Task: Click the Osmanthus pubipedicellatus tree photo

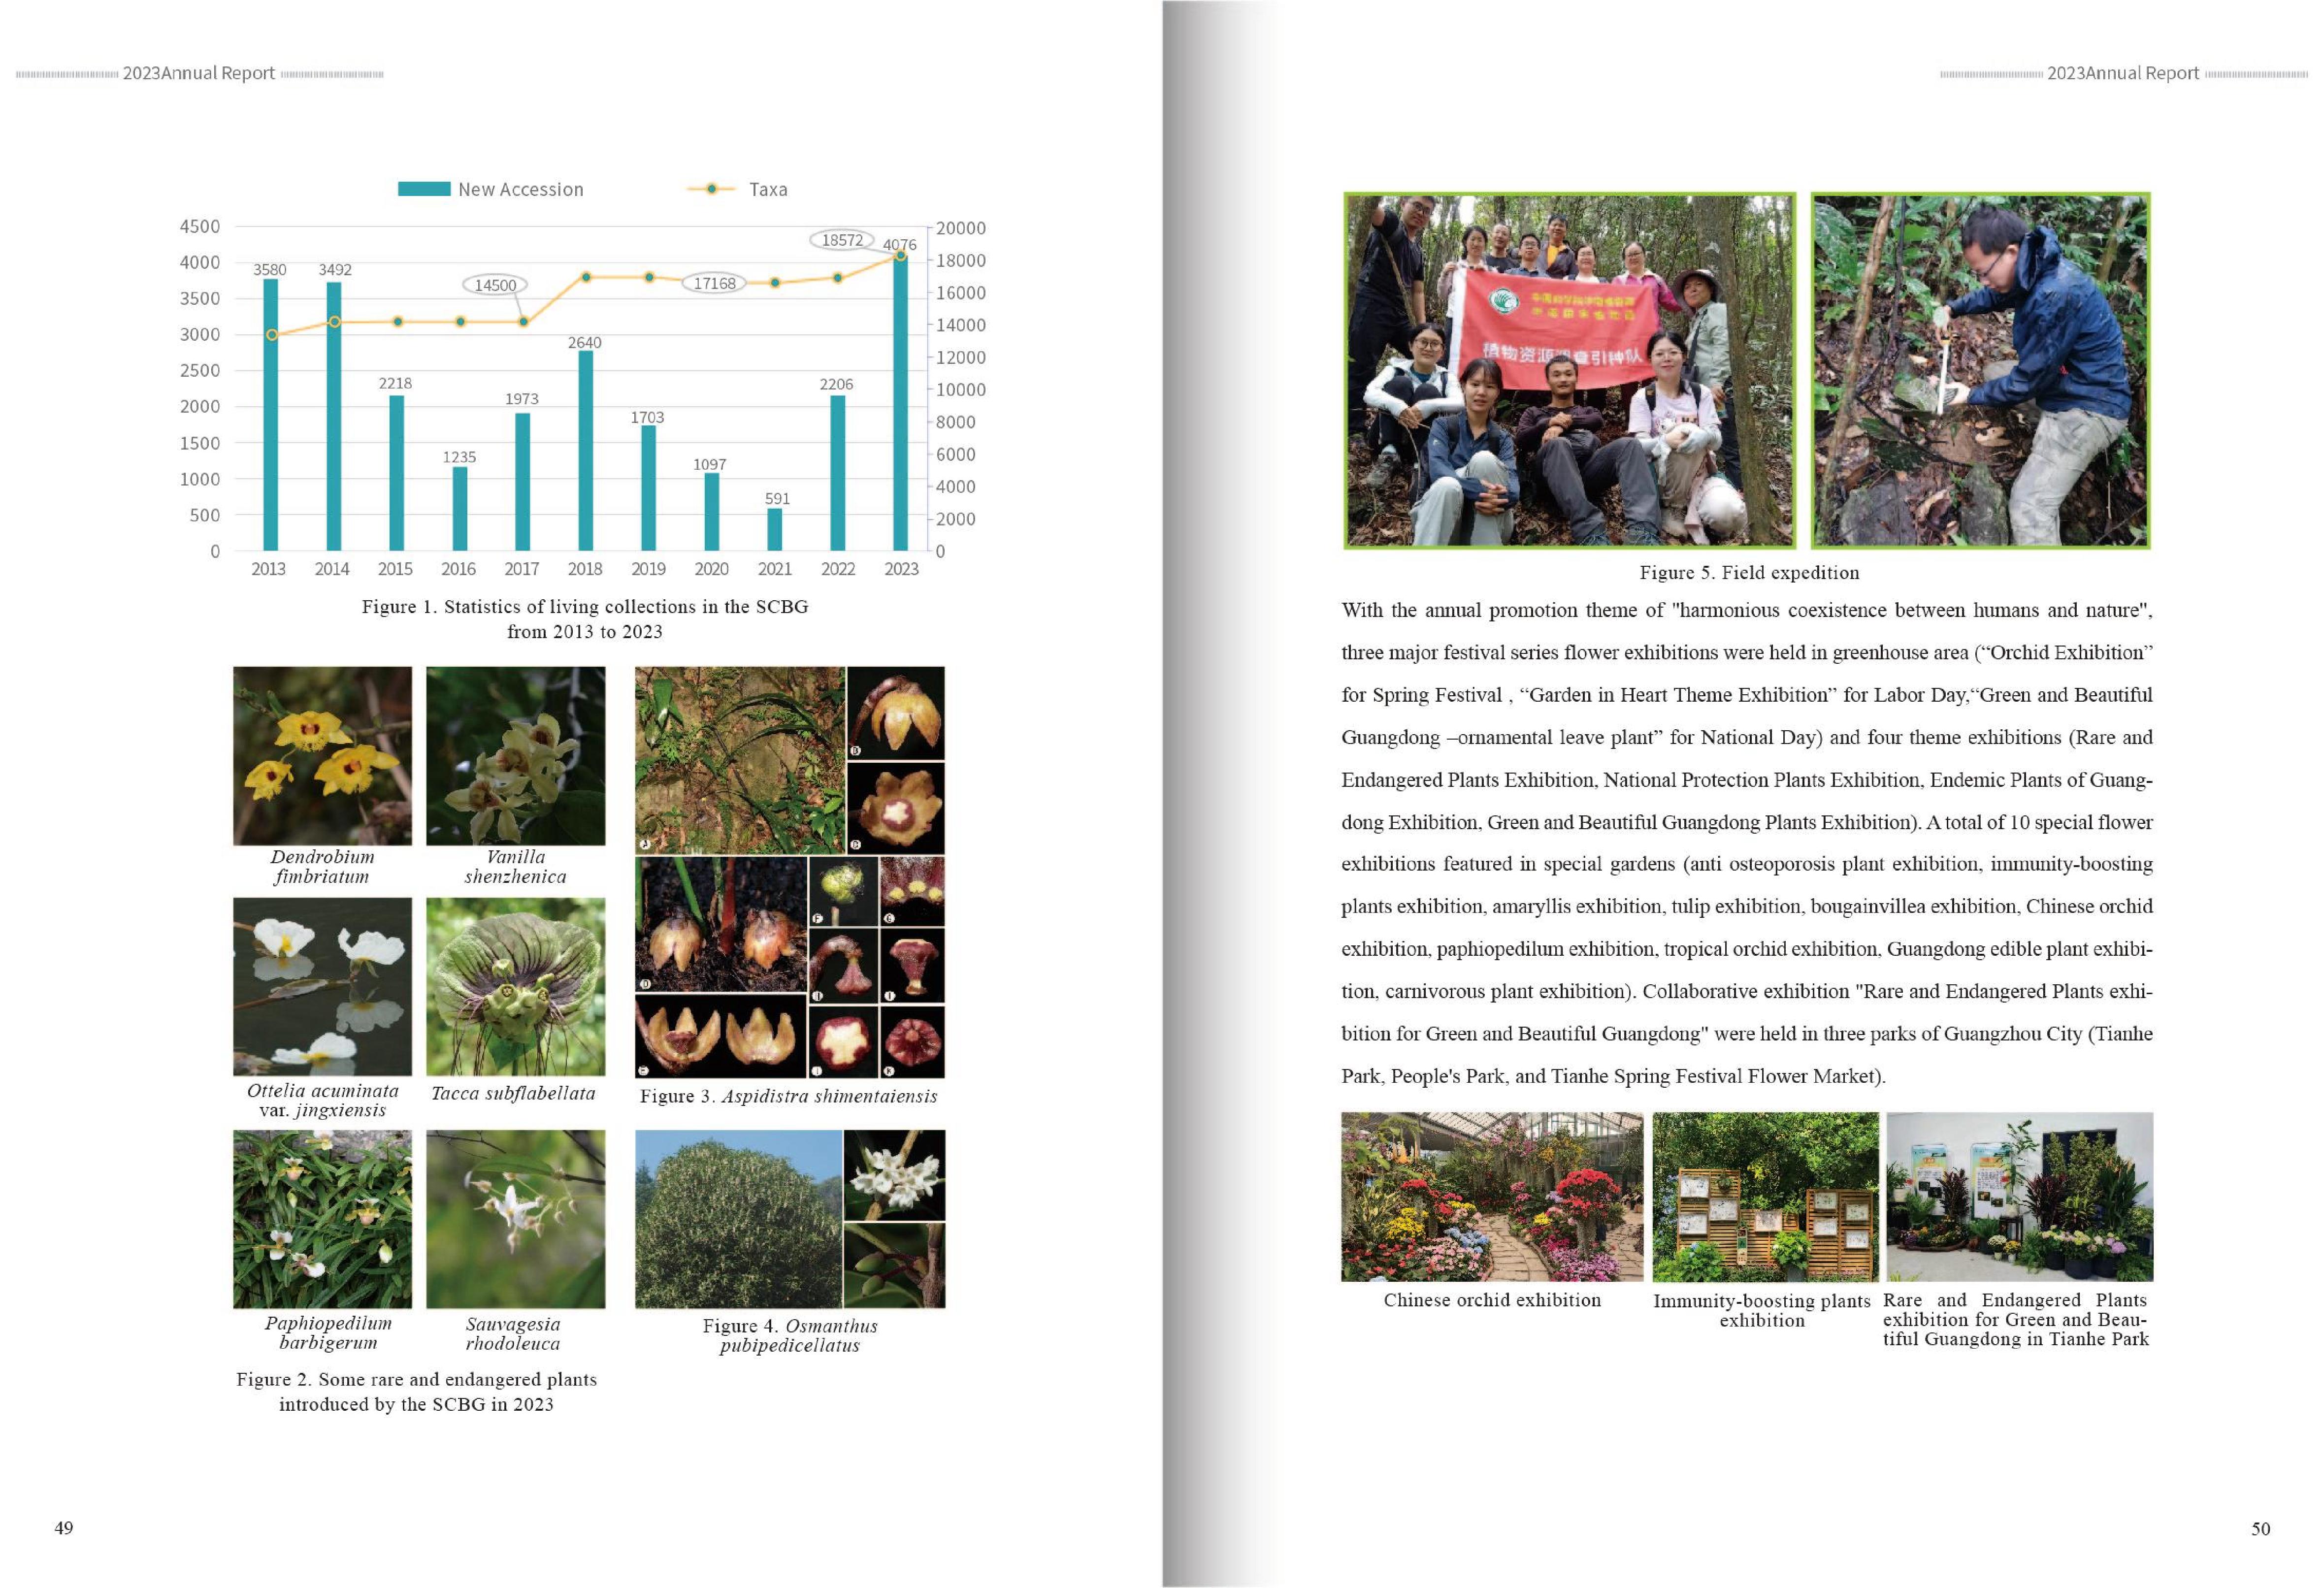Action: pos(738,1218)
